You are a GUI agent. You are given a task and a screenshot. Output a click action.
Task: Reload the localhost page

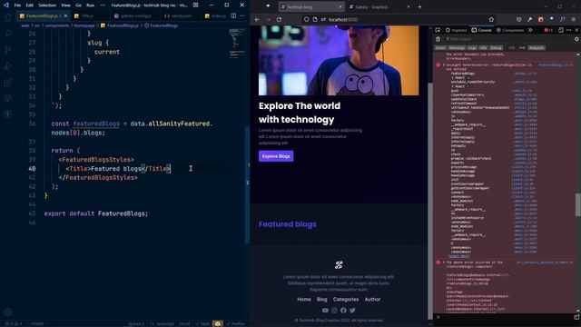[x=279, y=19]
